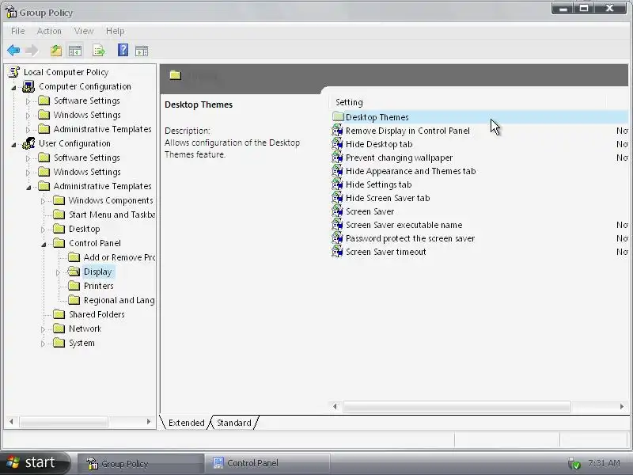This screenshot has height=475, width=633.
Task: Click the Screen Saver timeout policy icon
Action: coord(337,252)
